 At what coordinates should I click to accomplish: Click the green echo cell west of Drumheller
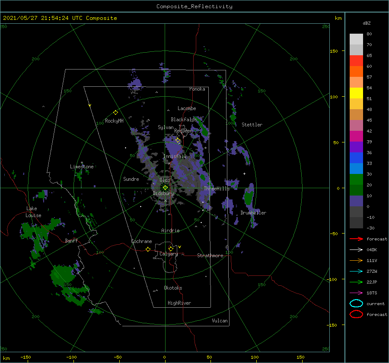pyautogui.click(x=249, y=197)
